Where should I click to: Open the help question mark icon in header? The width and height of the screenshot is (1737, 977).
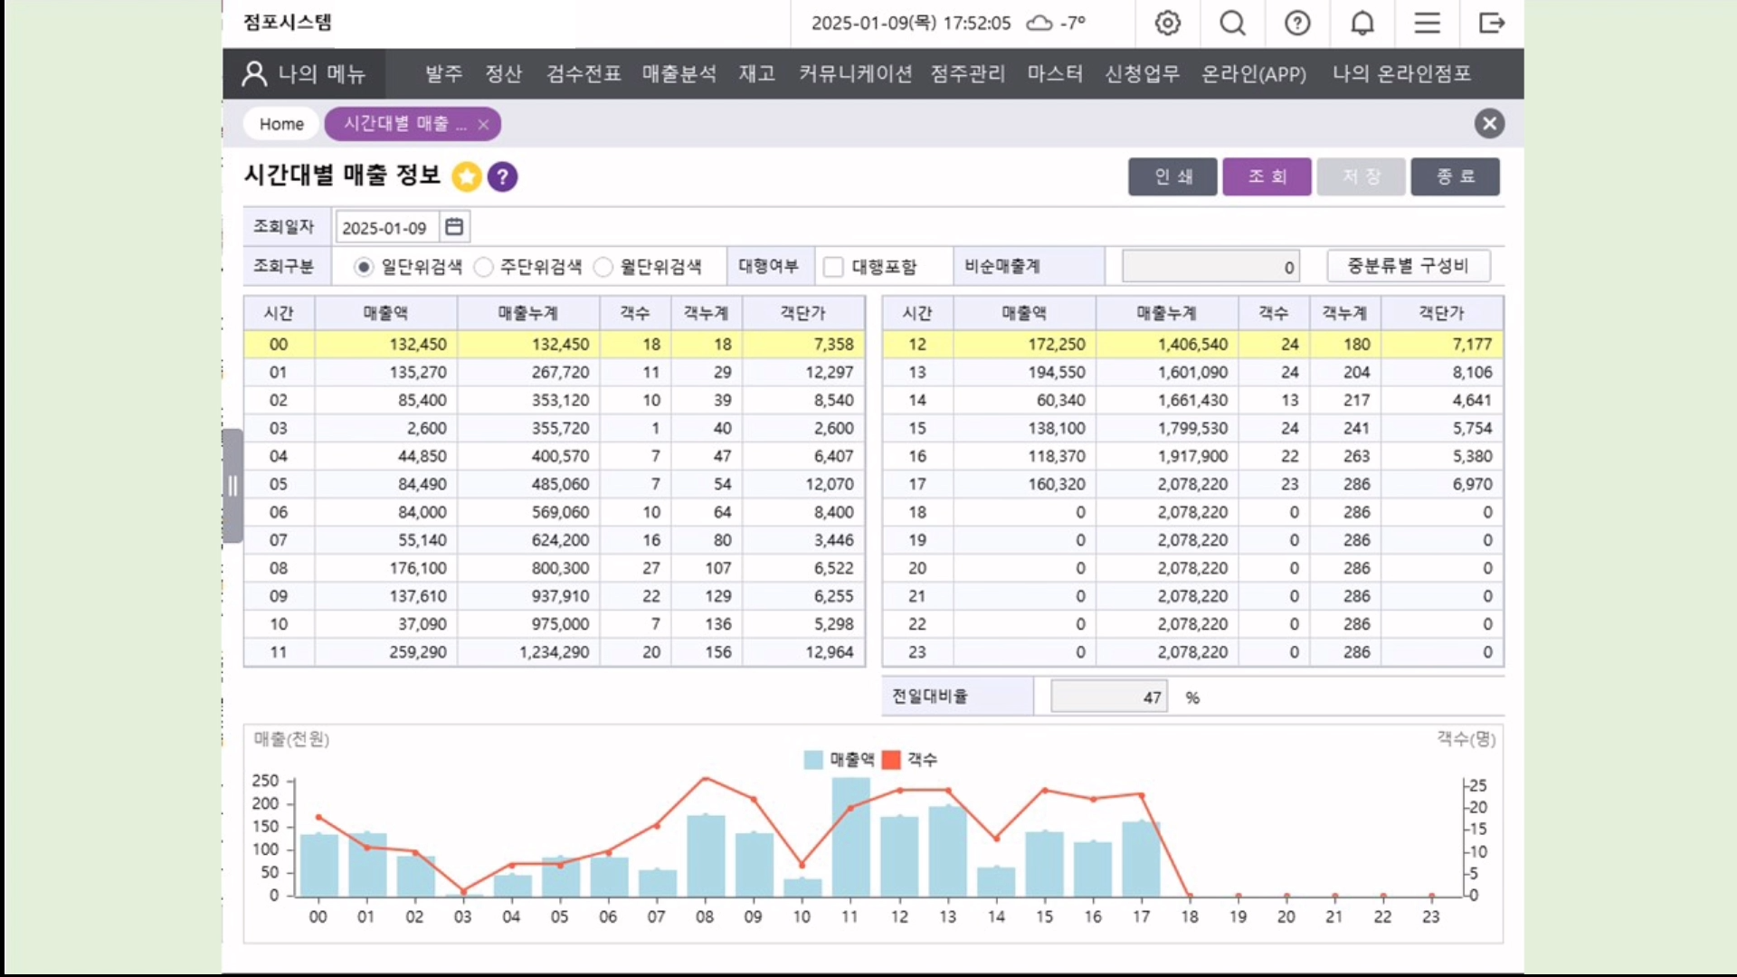pos(1297,23)
